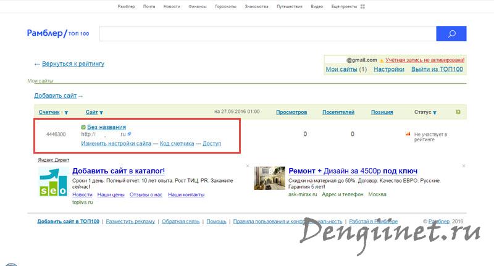
Task: Open Настройки link
Action: (389, 69)
